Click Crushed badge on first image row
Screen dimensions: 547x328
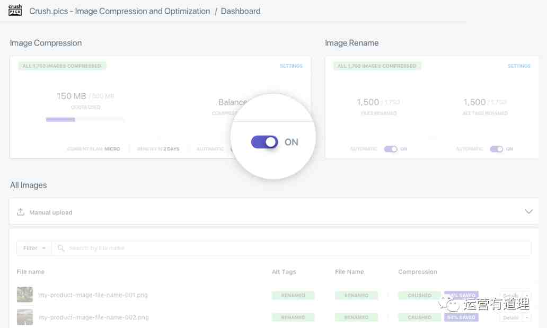click(419, 295)
